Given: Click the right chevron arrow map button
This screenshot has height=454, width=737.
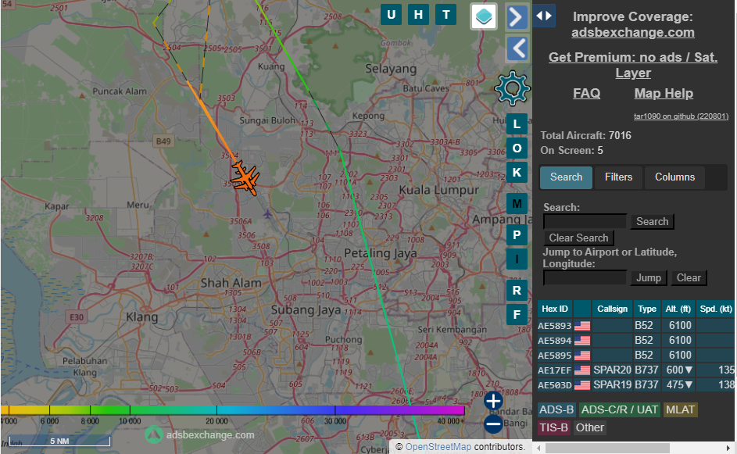Looking at the screenshot, I should pyautogui.click(x=517, y=18).
